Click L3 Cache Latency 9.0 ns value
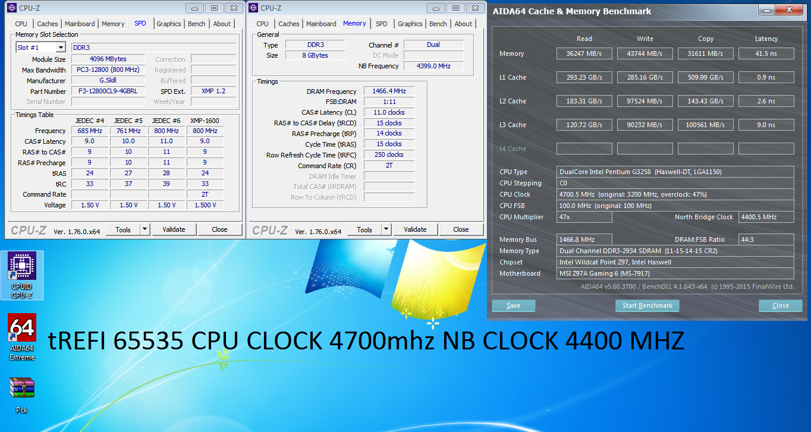This screenshot has width=811, height=432. pos(766,125)
